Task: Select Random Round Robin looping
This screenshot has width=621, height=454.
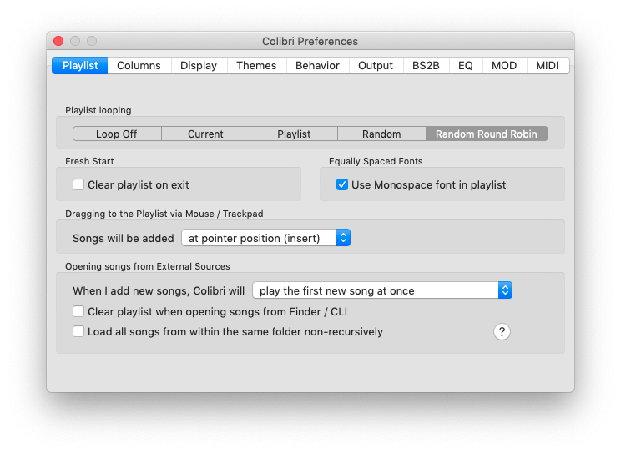Action: [x=487, y=134]
